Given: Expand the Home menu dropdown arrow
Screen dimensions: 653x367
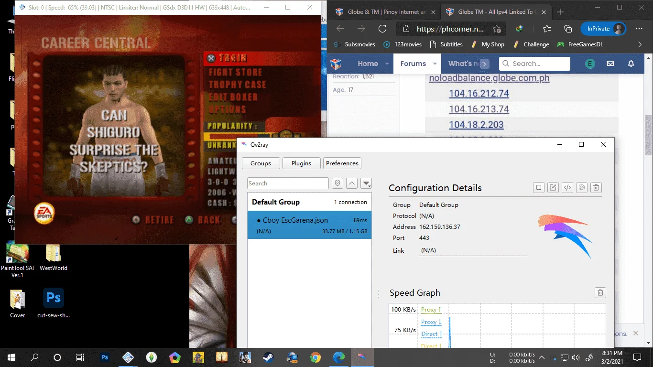Looking at the screenshot, I should tap(386, 64).
